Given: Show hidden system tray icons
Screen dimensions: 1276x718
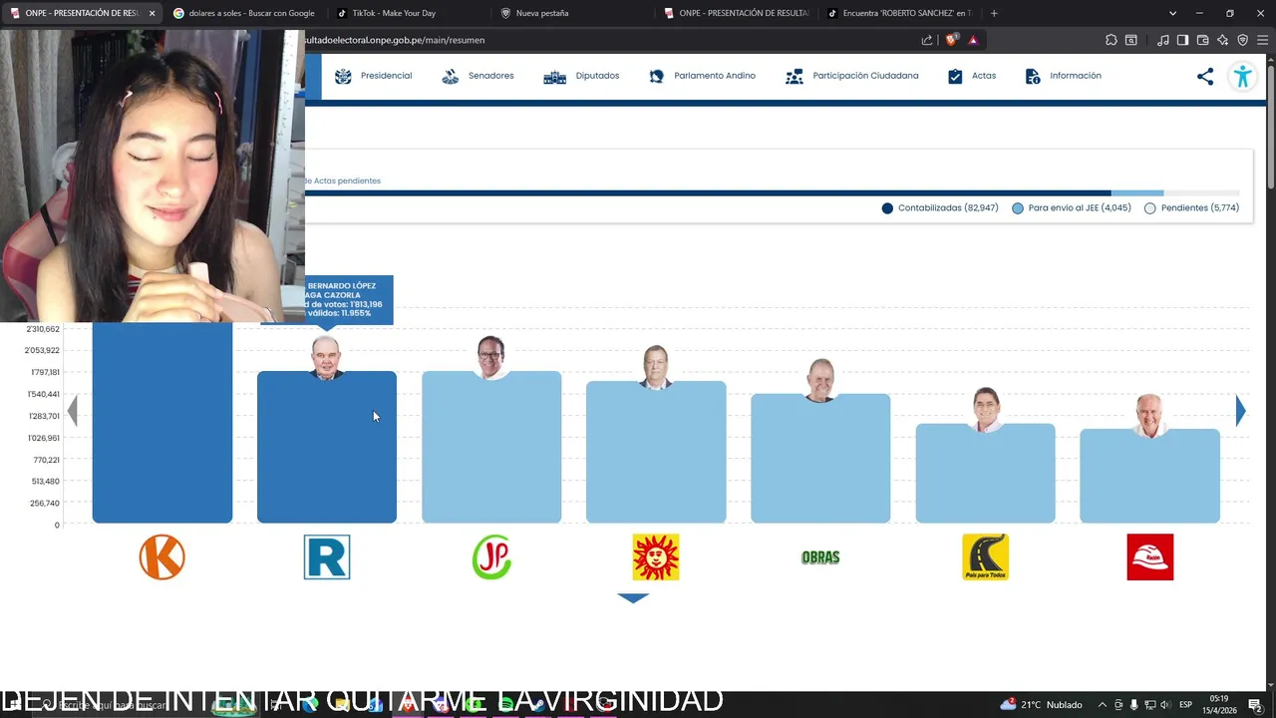Looking at the screenshot, I should [x=1102, y=705].
